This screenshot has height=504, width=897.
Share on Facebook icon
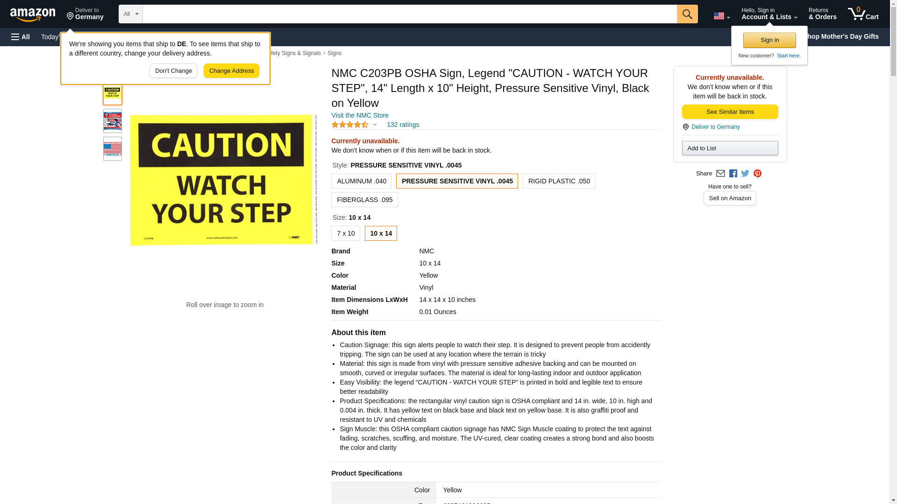click(x=733, y=174)
